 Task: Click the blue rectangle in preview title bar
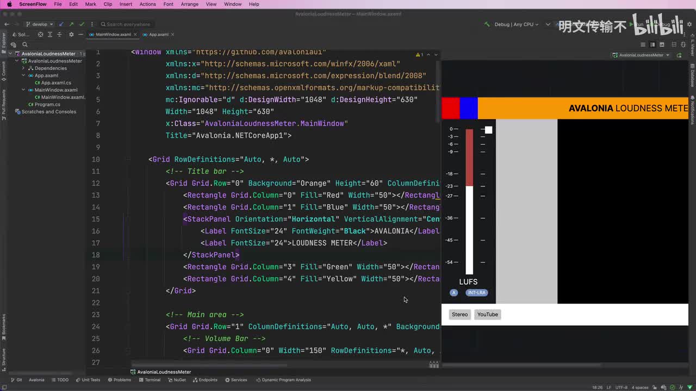click(x=469, y=108)
